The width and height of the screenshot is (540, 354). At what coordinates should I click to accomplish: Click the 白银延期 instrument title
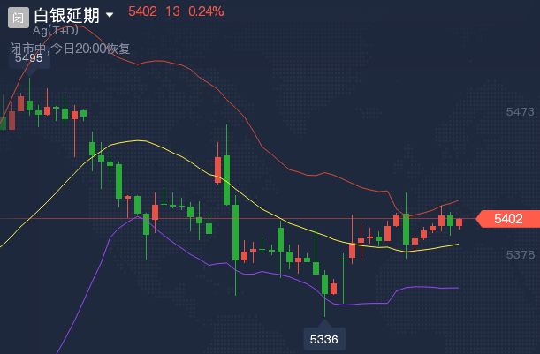[66, 15]
